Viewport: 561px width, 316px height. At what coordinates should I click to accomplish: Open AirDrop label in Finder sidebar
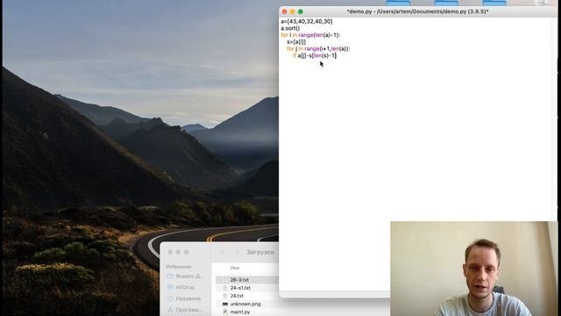185,287
